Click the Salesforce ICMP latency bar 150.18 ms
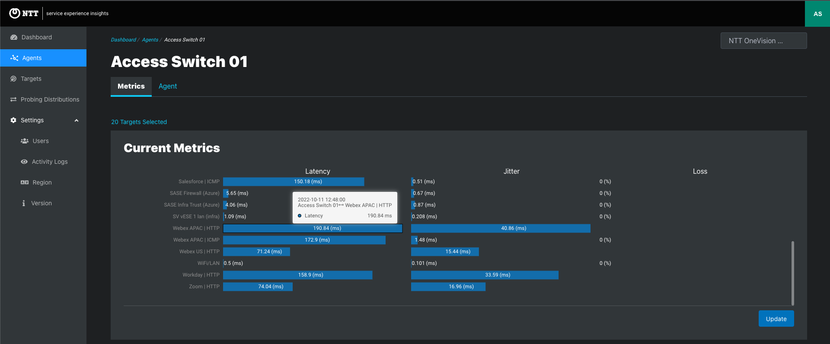Viewport: 830px width, 344px height. [x=294, y=182]
